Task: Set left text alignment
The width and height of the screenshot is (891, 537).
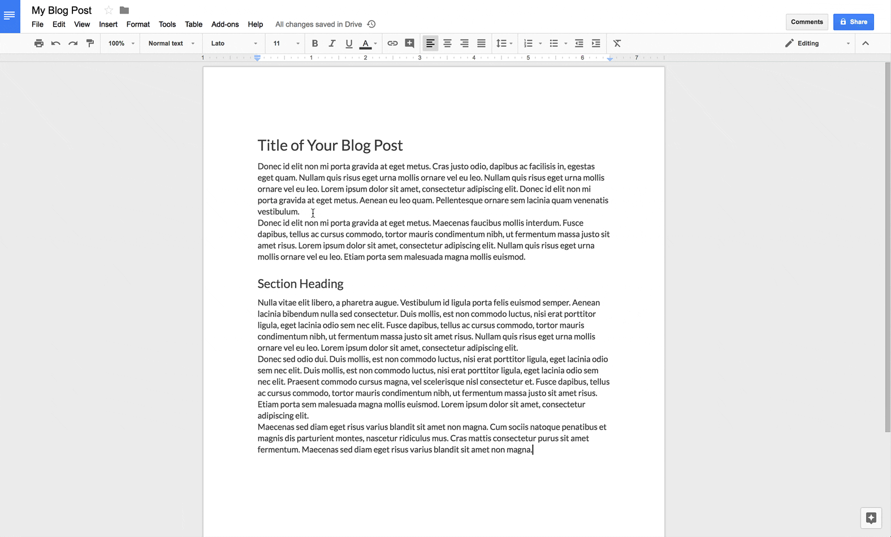Action: [430, 44]
